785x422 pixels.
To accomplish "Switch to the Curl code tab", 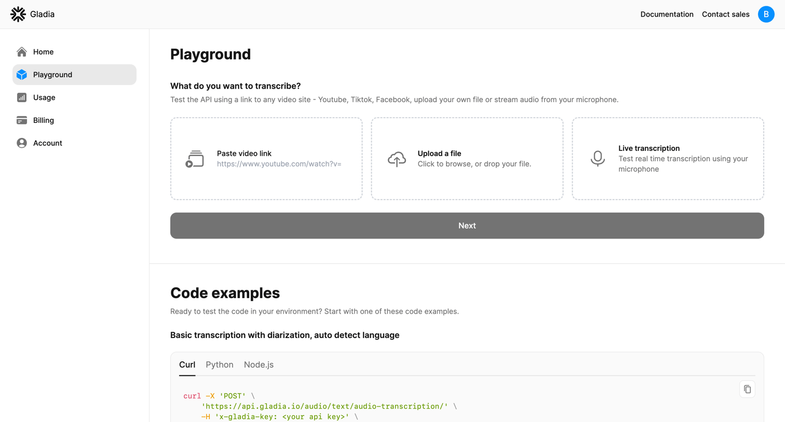I will (x=187, y=365).
